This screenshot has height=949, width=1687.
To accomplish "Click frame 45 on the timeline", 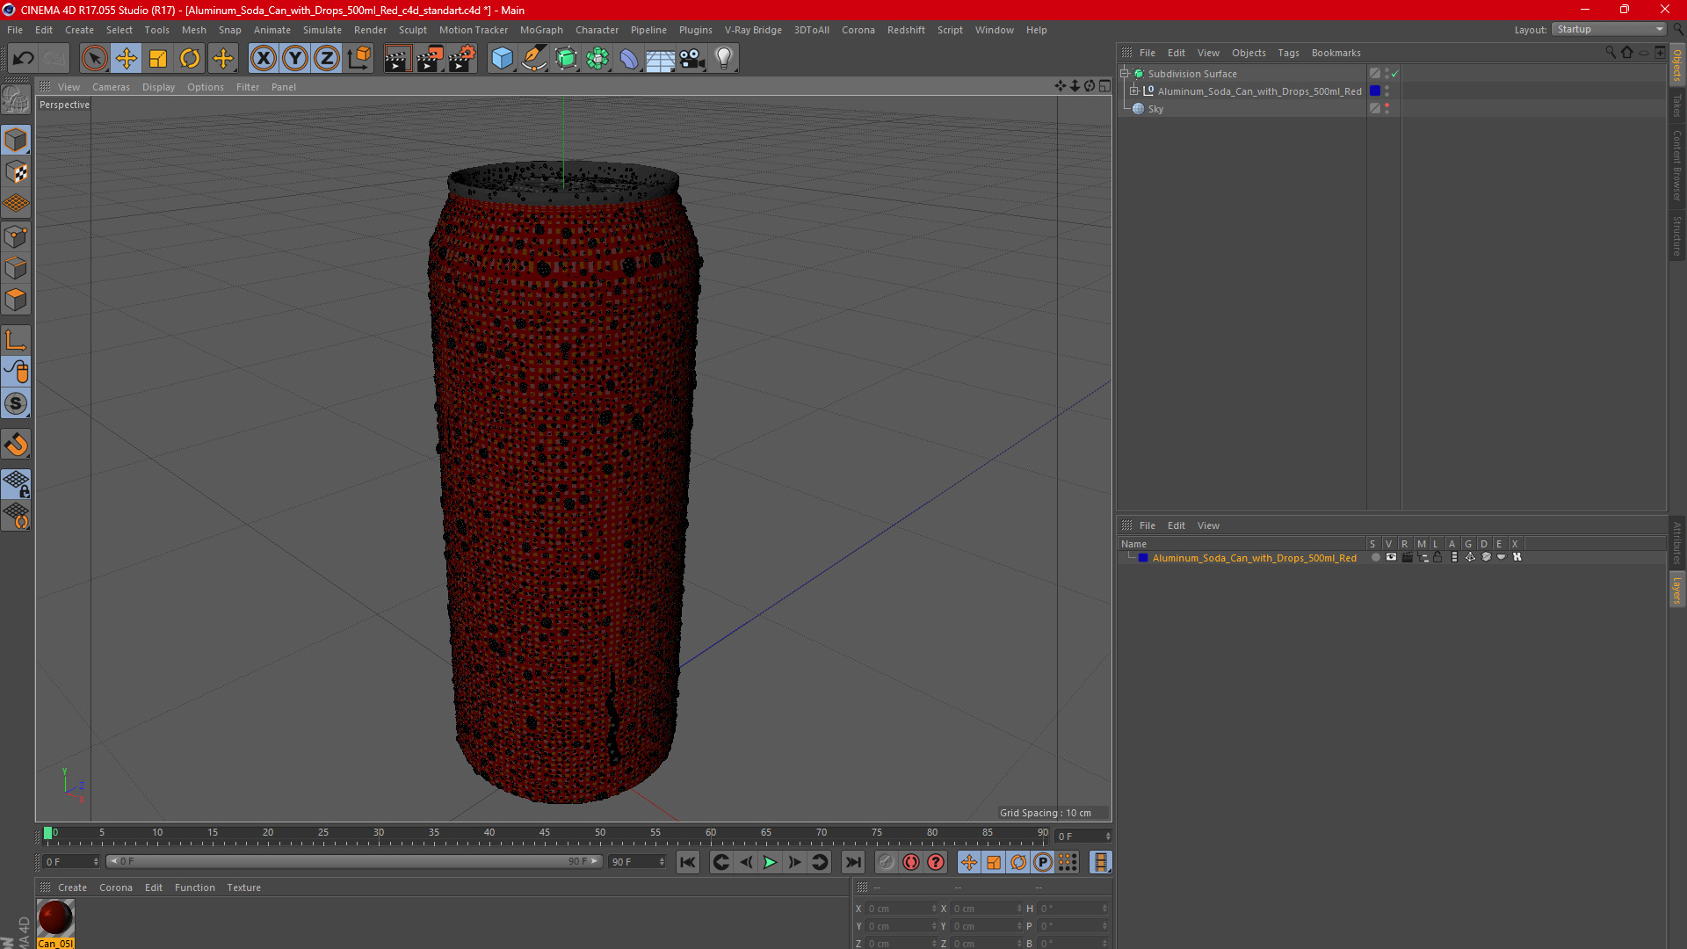I will point(545,833).
